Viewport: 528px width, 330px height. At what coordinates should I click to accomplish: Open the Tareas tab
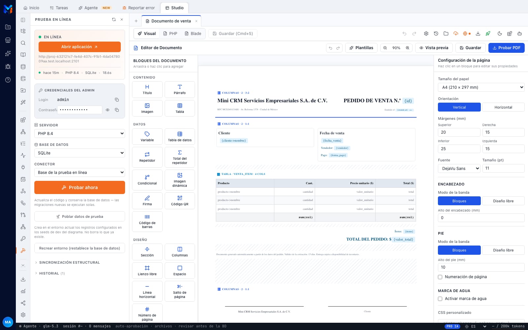pyautogui.click(x=59, y=8)
